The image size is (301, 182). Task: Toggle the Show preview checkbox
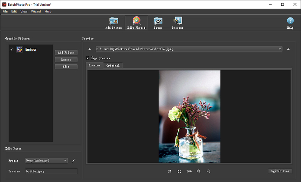pos(87,58)
